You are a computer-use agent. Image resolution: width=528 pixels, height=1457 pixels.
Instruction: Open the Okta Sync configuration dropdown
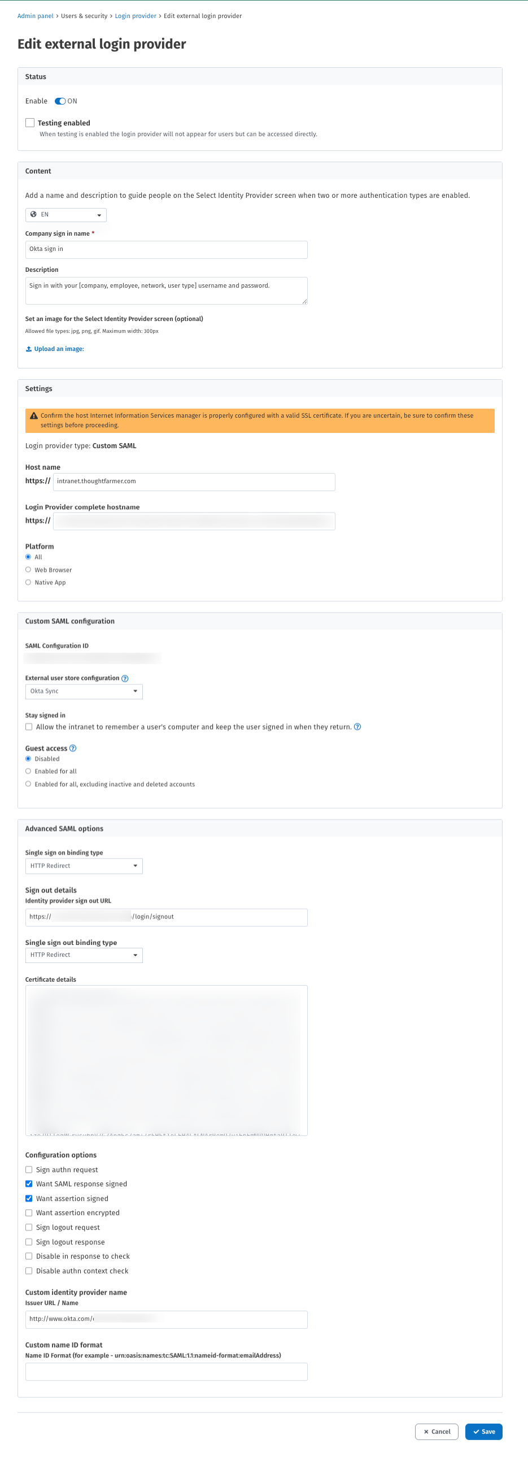84,691
